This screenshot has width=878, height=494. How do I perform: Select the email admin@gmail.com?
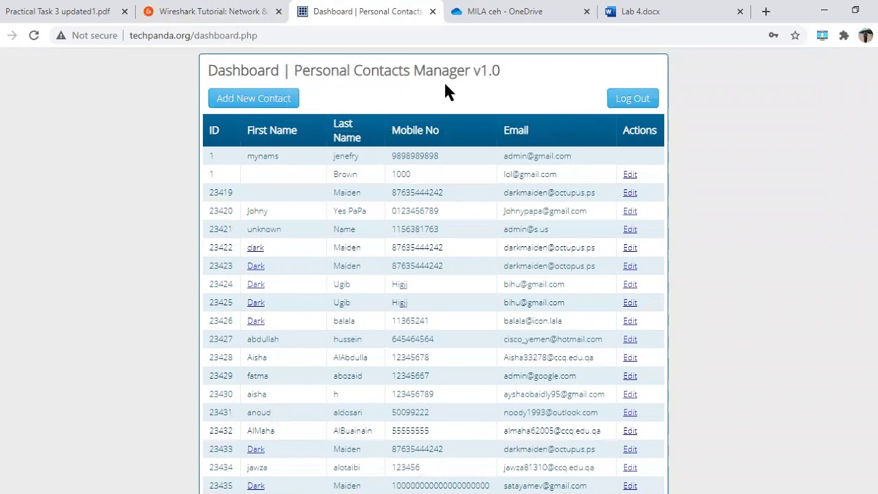(x=537, y=156)
